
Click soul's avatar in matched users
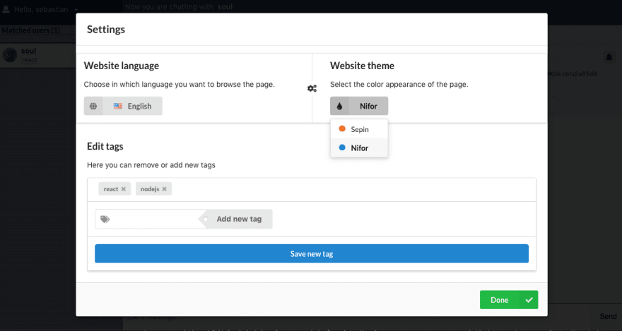[11, 55]
